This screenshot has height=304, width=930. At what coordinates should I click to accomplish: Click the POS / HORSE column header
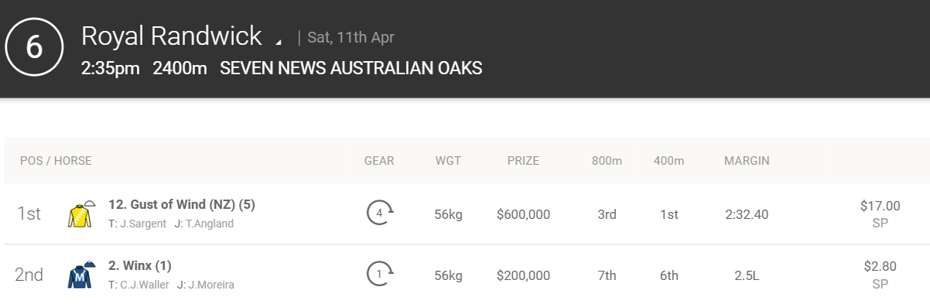(x=56, y=161)
